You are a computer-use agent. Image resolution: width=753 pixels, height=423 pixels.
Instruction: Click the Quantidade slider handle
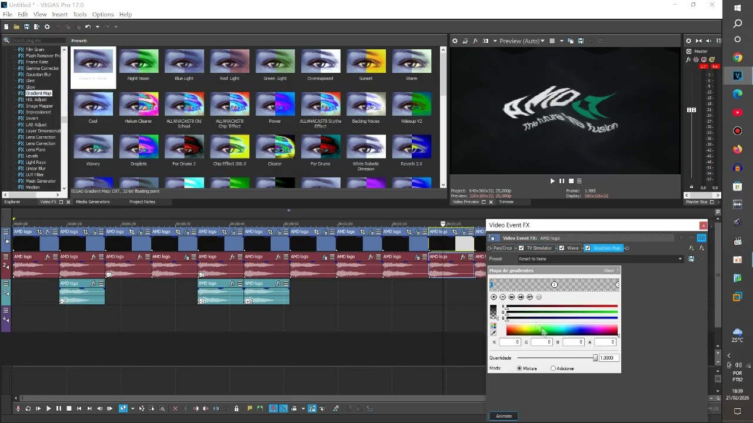point(595,358)
